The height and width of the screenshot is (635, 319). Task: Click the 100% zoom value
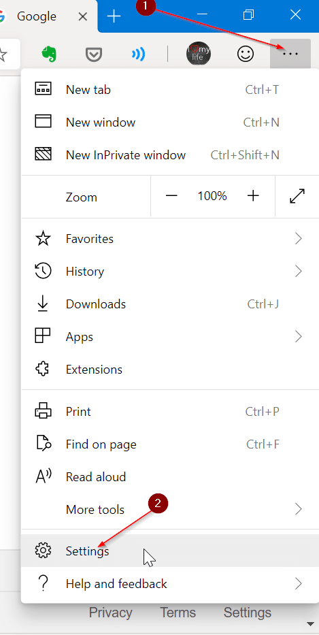(x=212, y=197)
